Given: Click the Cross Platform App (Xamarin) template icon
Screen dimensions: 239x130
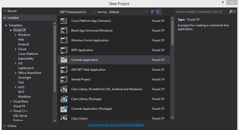Looking at the screenshot, I should [x=64, y=21].
